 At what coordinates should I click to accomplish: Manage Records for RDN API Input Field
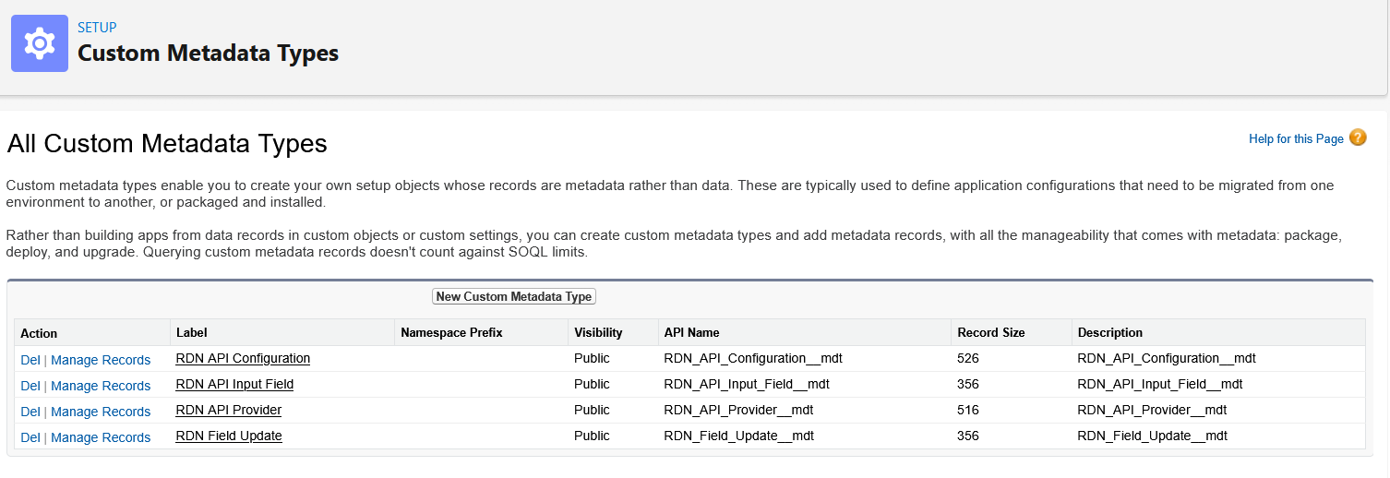tap(101, 386)
